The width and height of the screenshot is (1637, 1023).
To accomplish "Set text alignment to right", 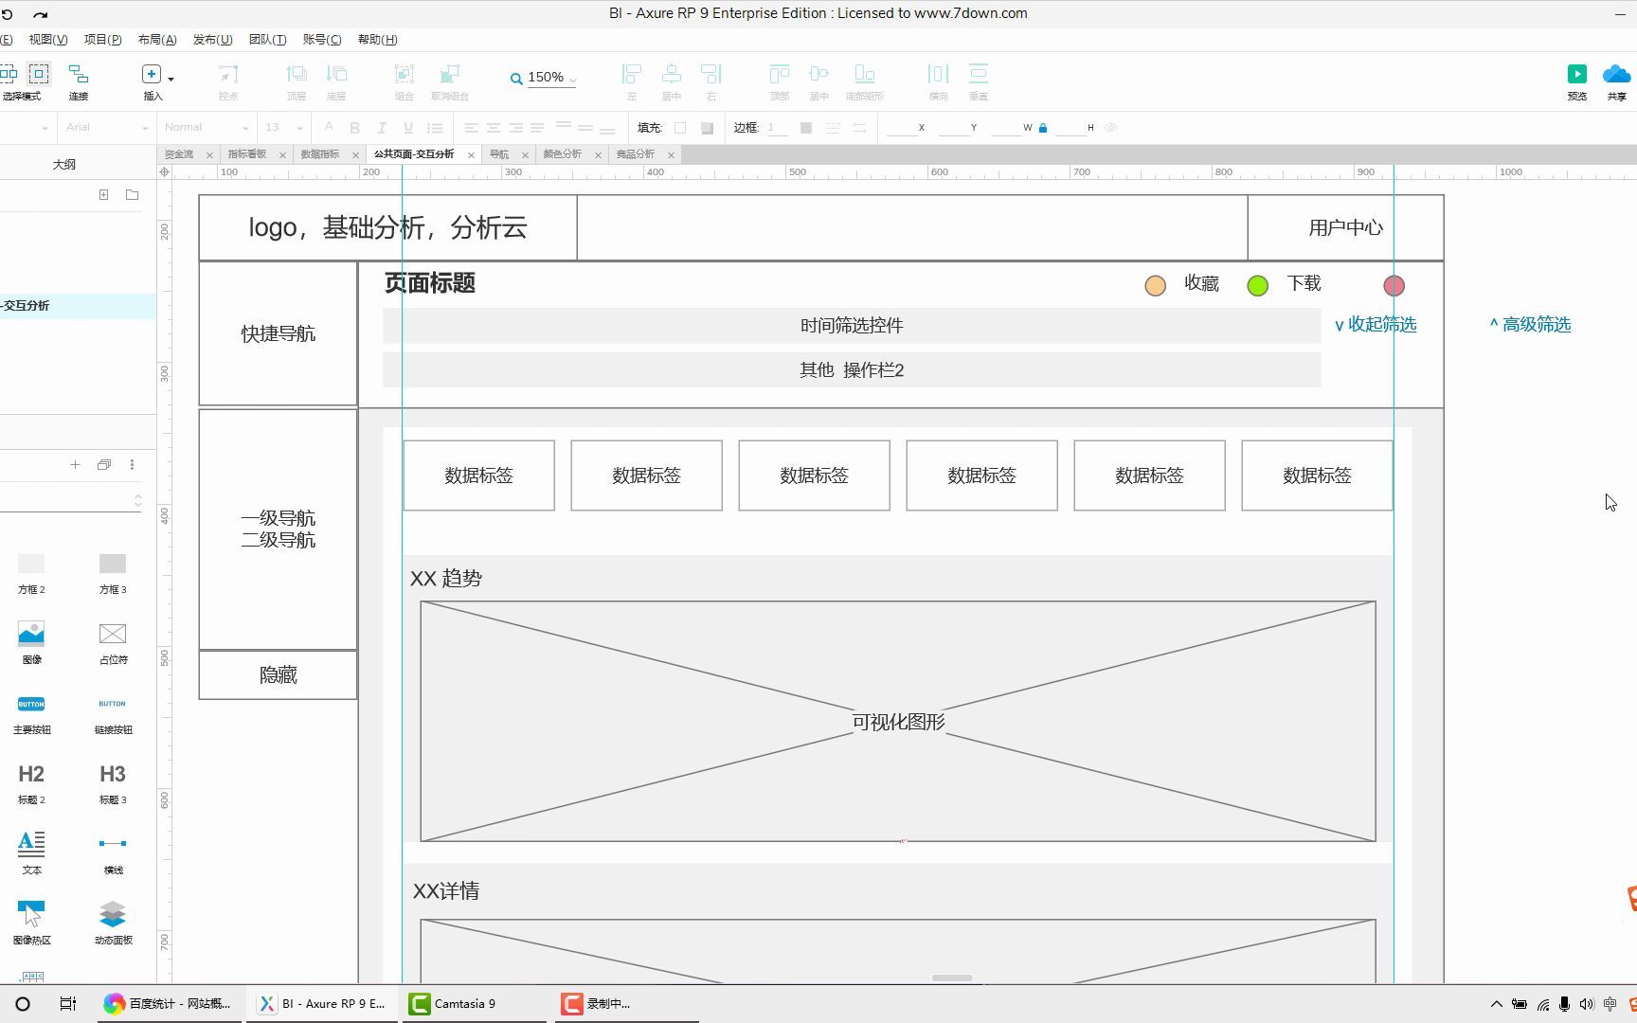I will [x=515, y=128].
